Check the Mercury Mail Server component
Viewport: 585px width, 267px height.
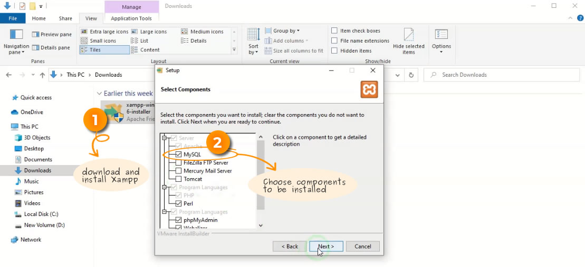178,171
